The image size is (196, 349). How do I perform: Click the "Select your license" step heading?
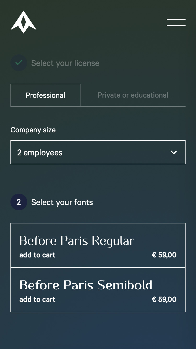point(65,63)
